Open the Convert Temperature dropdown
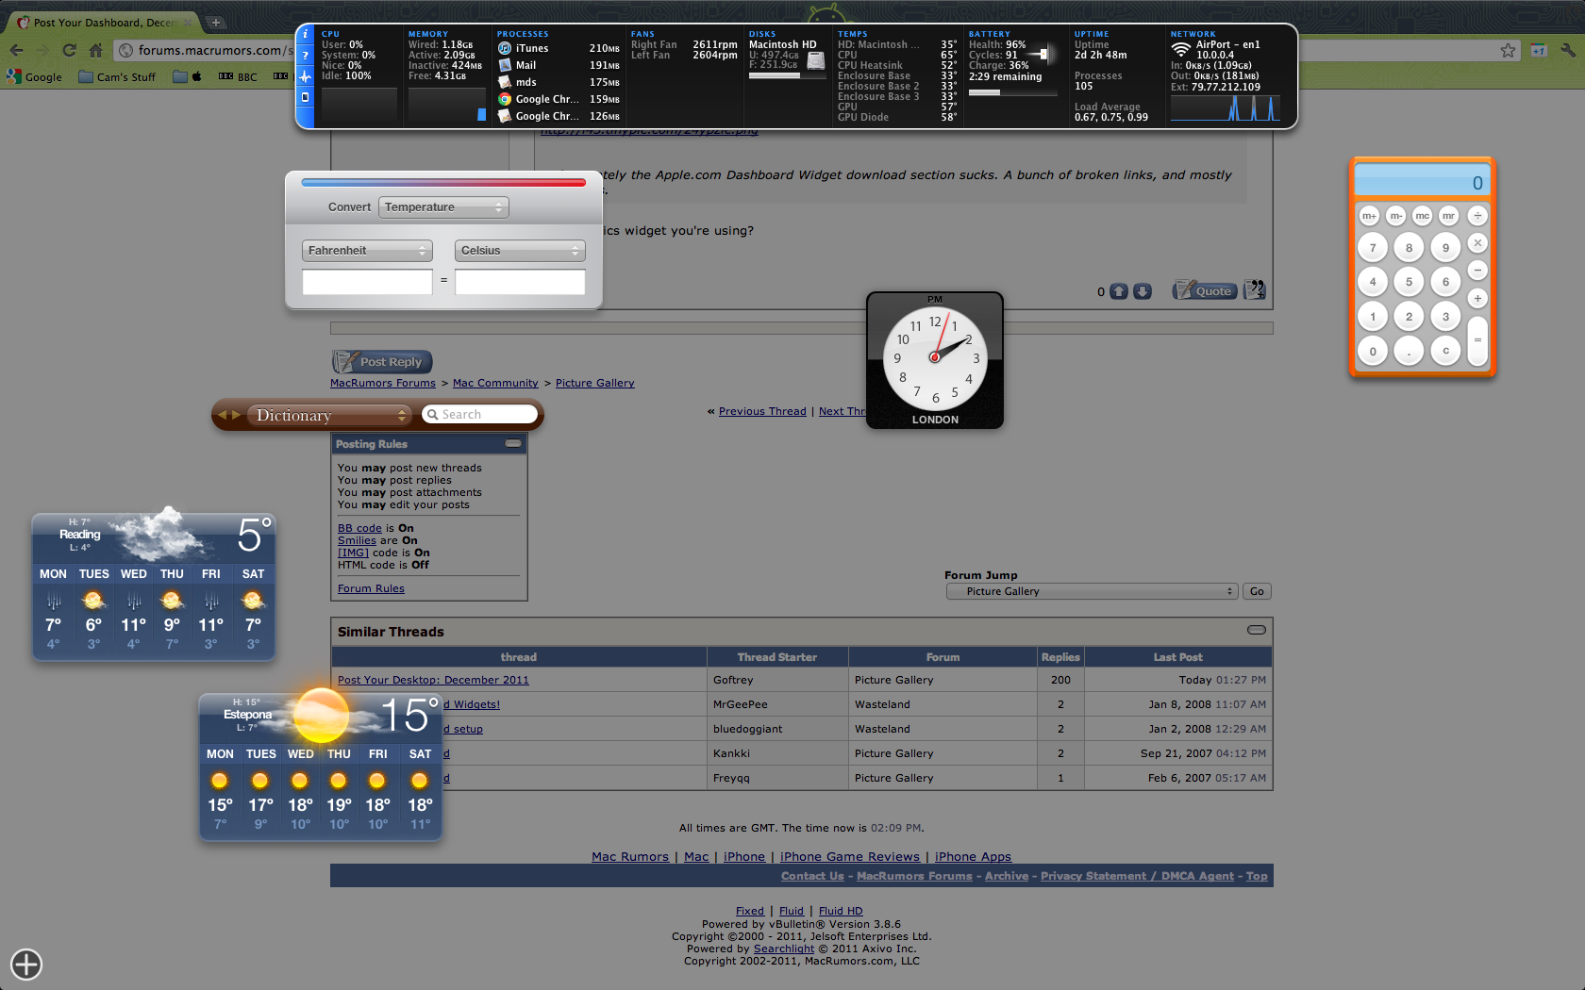Viewport: 1585px width, 990px height. click(x=443, y=207)
